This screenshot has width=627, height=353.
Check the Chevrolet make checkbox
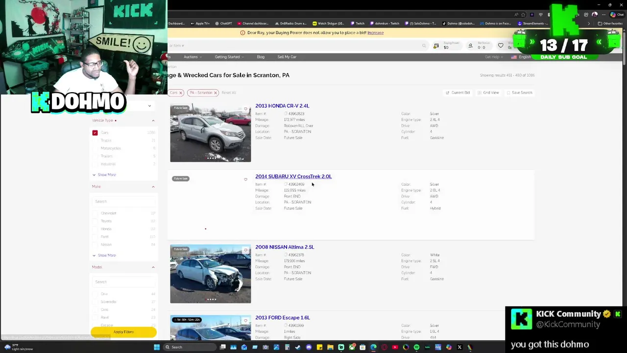[95, 213]
